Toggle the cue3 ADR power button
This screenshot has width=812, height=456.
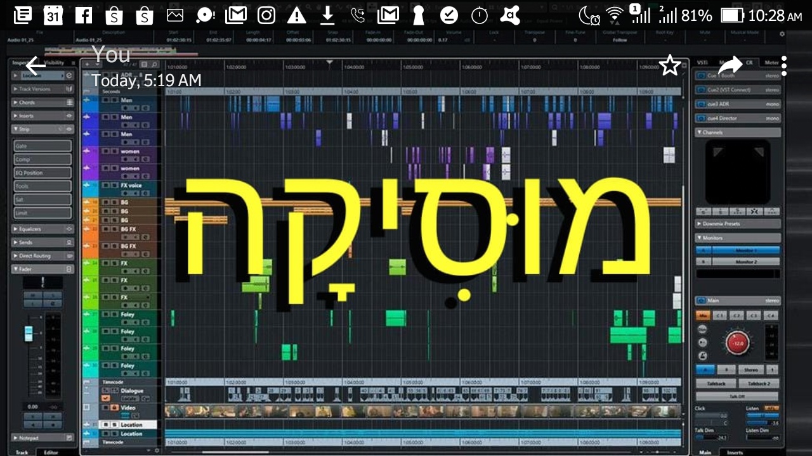click(701, 104)
